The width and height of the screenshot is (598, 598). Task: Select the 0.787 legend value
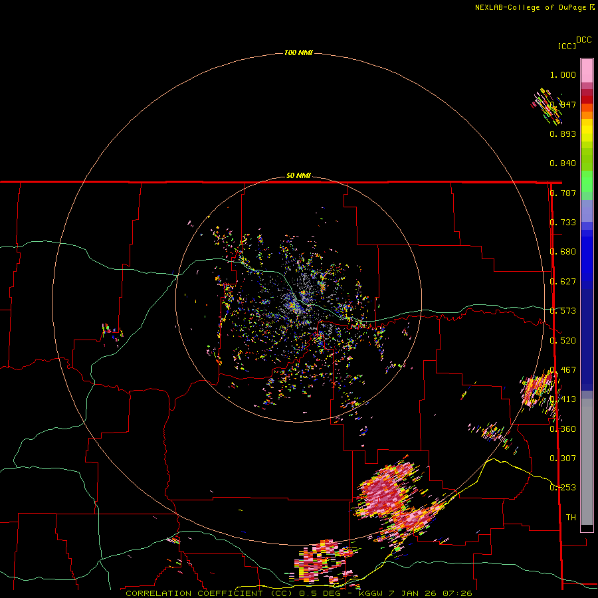click(563, 193)
